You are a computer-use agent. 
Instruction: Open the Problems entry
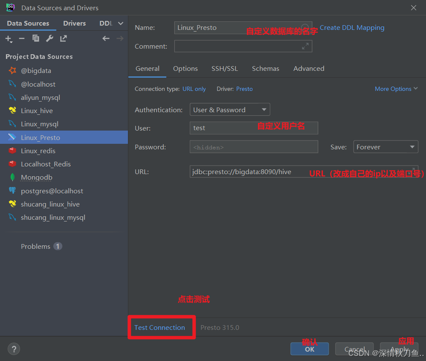(x=41, y=246)
